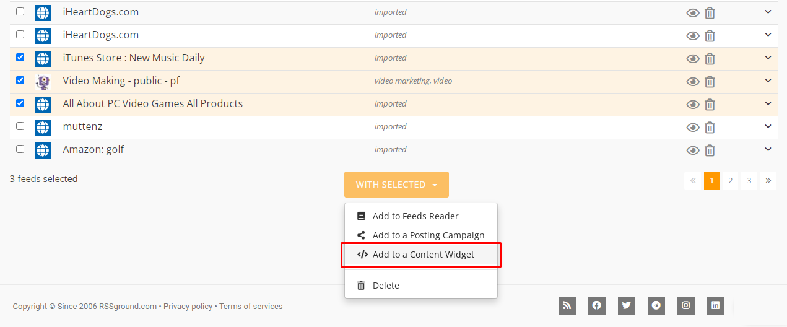The width and height of the screenshot is (787, 327).
Task: Go to page 3 in pagination
Action: (x=749, y=181)
